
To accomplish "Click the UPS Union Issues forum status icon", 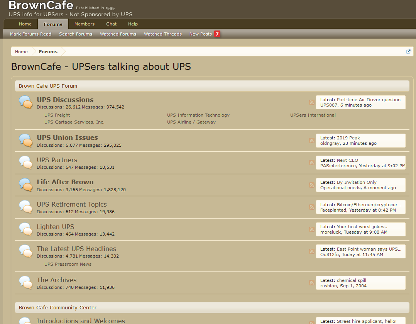I will pos(26,140).
